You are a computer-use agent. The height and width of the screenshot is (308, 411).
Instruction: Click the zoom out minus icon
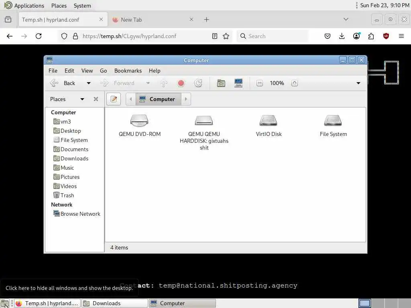click(x=260, y=83)
